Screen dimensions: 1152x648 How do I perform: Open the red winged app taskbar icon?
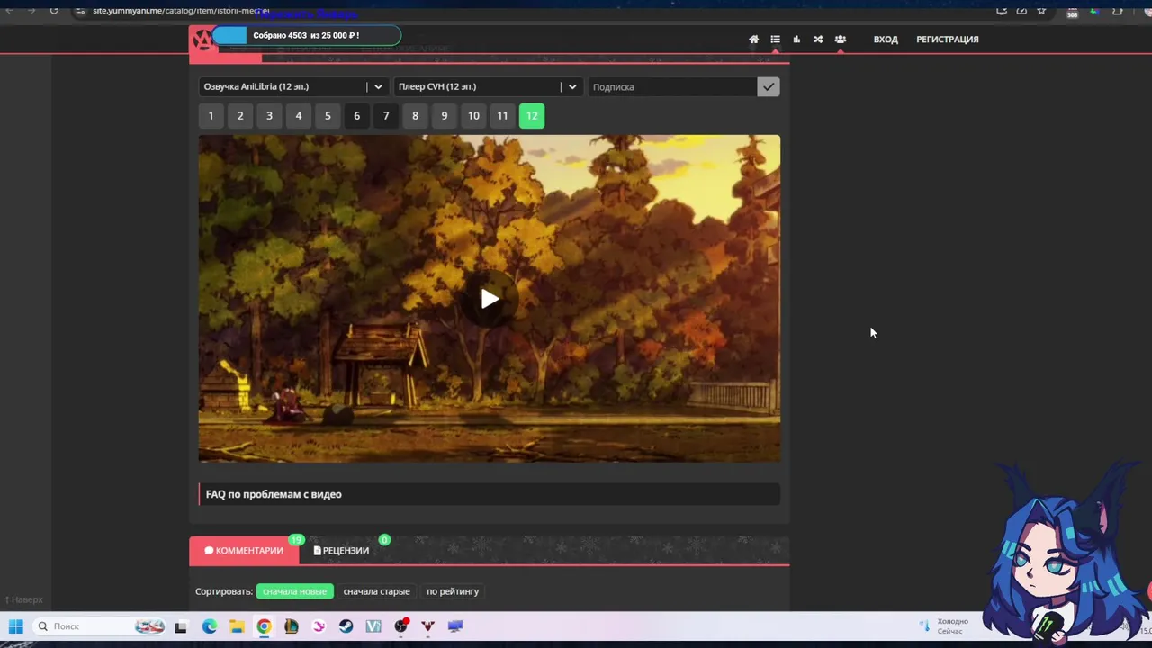428,626
